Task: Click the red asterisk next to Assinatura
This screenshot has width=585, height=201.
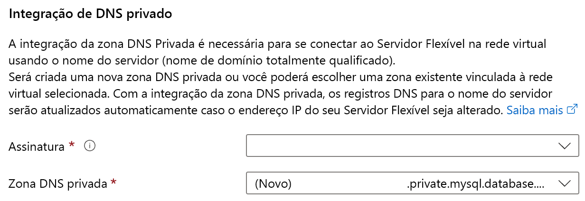Action: pos(72,146)
